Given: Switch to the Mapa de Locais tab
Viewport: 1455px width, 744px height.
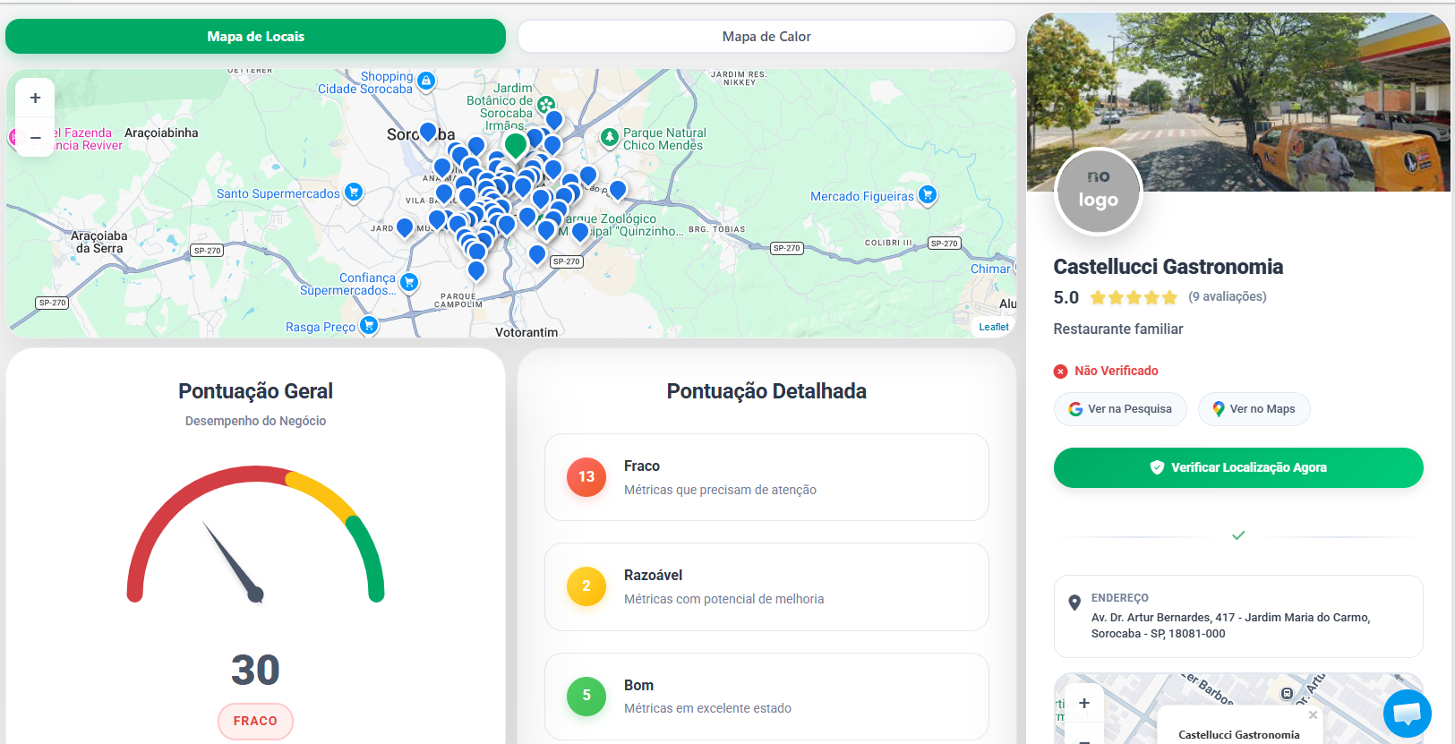Looking at the screenshot, I should pos(255,37).
